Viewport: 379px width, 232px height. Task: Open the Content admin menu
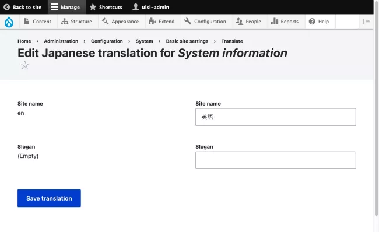click(38, 22)
